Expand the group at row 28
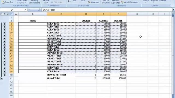This screenshot has height=98, width=175. pos(4,59)
